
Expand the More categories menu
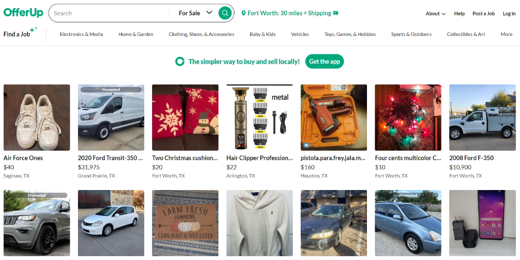pyautogui.click(x=506, y=35)
